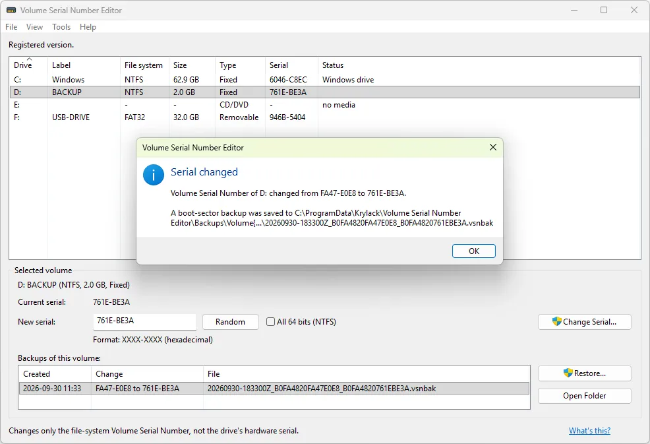650x444 pixels.
Task: Click the Removable type cell
Action: pyautogui.click(x=239, y=117)
